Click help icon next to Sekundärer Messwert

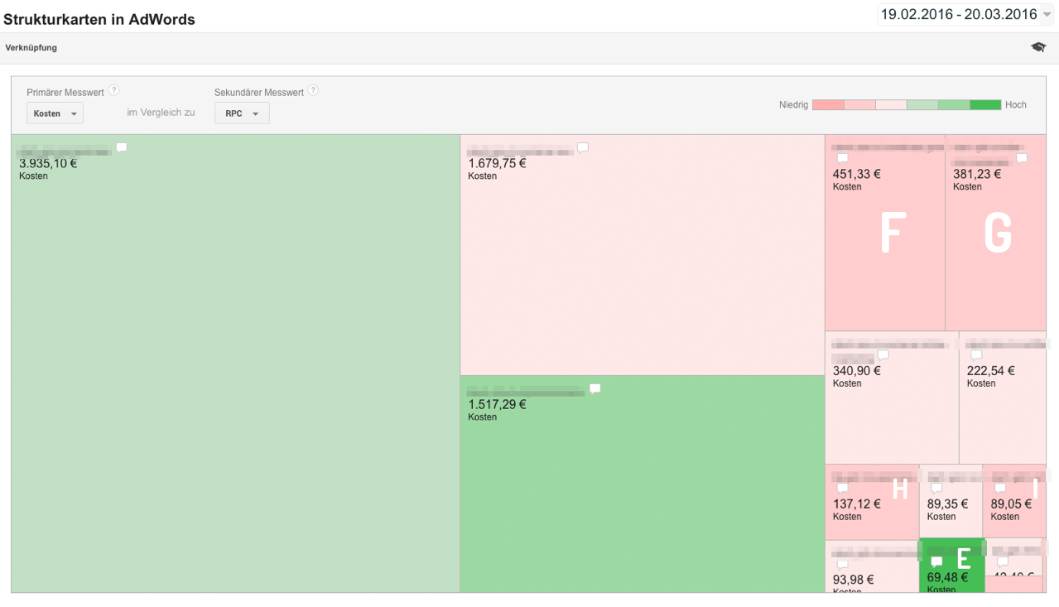coord(313,91)
